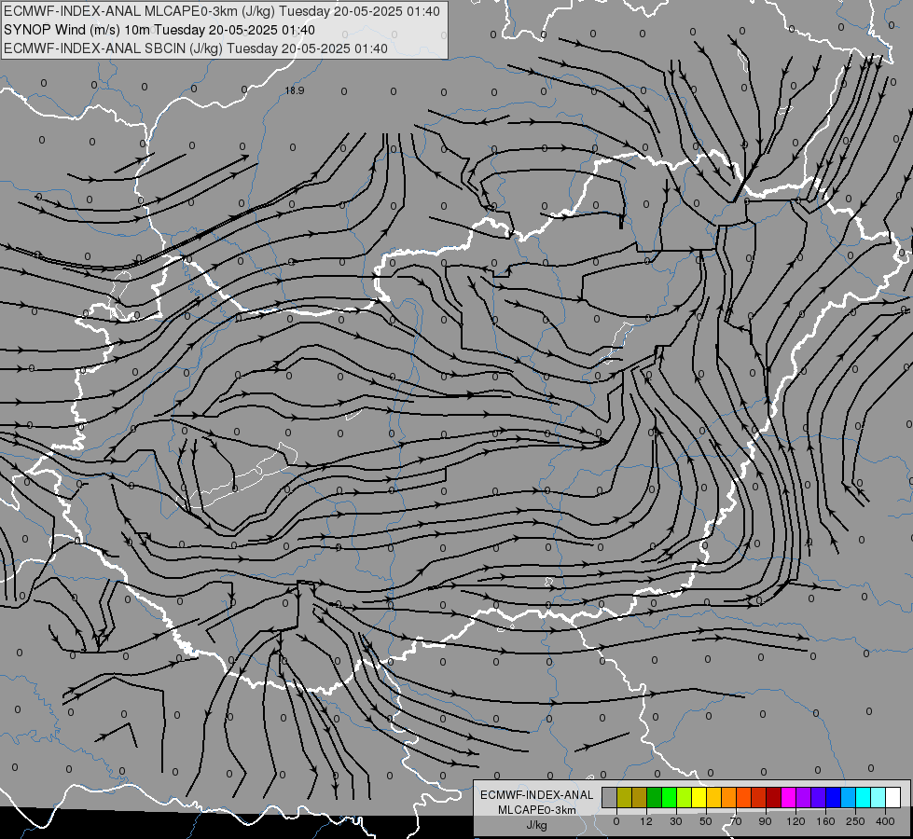This screenshot has width=913, height=839.
Task: Pick the magenta legend swatch
Action: tap(789, 798)
